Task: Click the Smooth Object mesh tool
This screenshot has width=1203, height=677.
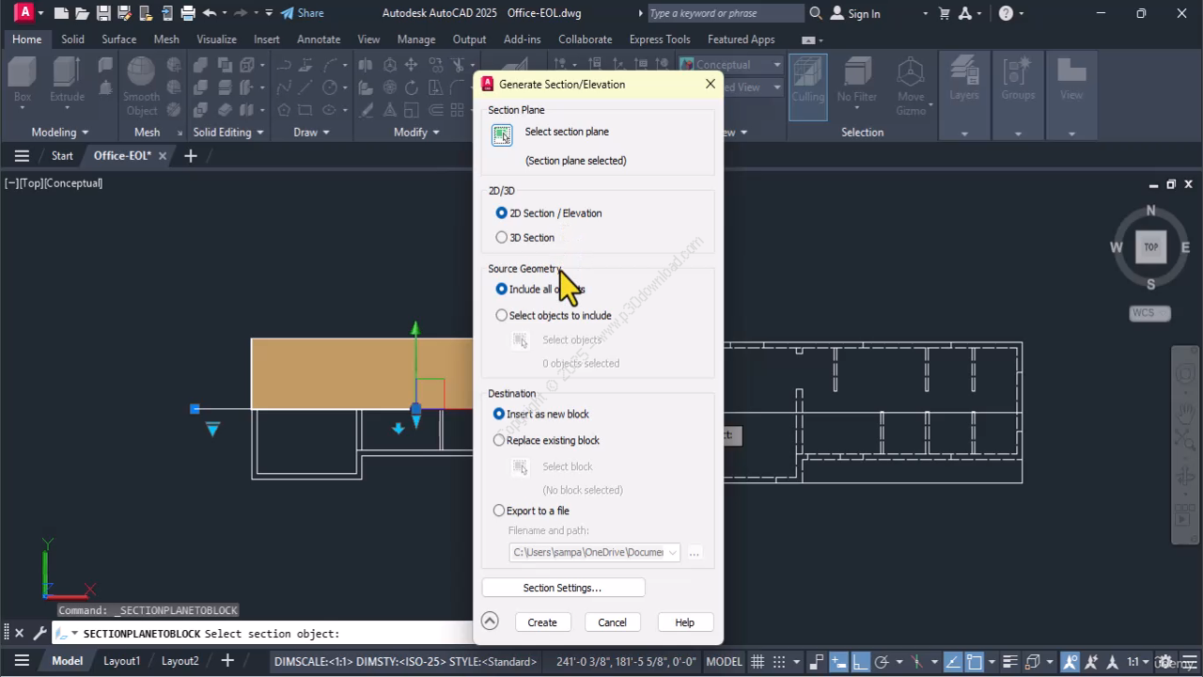Action: coord(141,86)
